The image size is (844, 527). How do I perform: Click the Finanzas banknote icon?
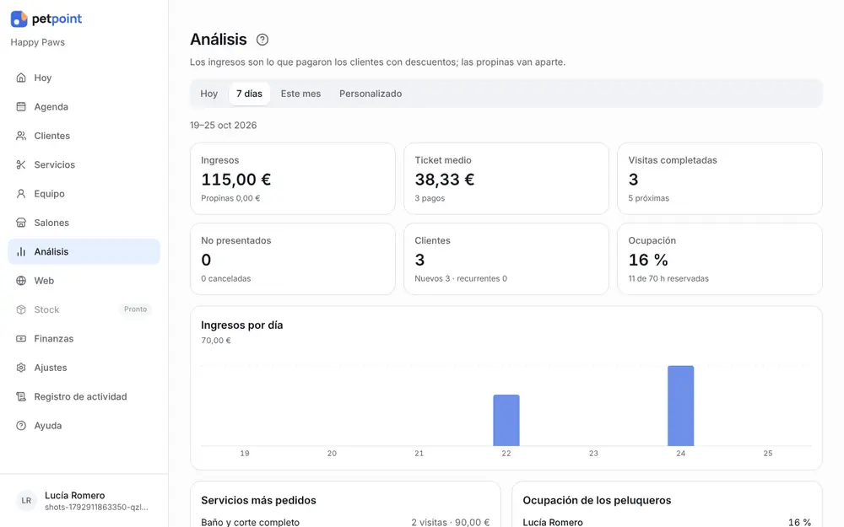(21, 339)
